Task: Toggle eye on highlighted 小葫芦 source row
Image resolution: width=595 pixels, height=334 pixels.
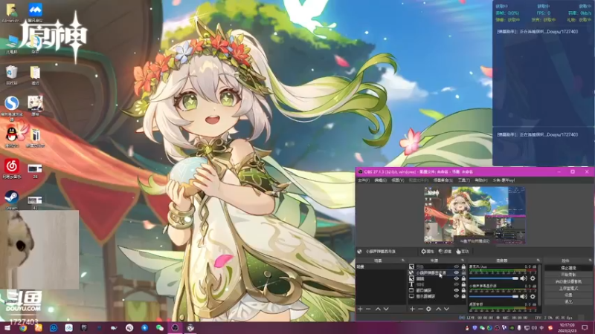Action: (x=457, y=272)
